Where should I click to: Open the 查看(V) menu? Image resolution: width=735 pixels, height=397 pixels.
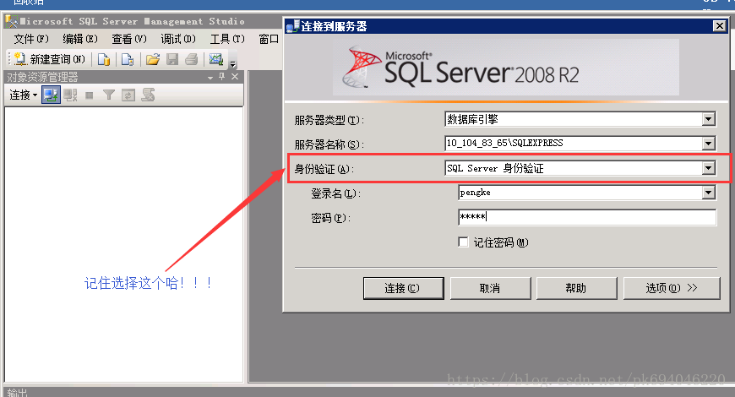[129, 39]
